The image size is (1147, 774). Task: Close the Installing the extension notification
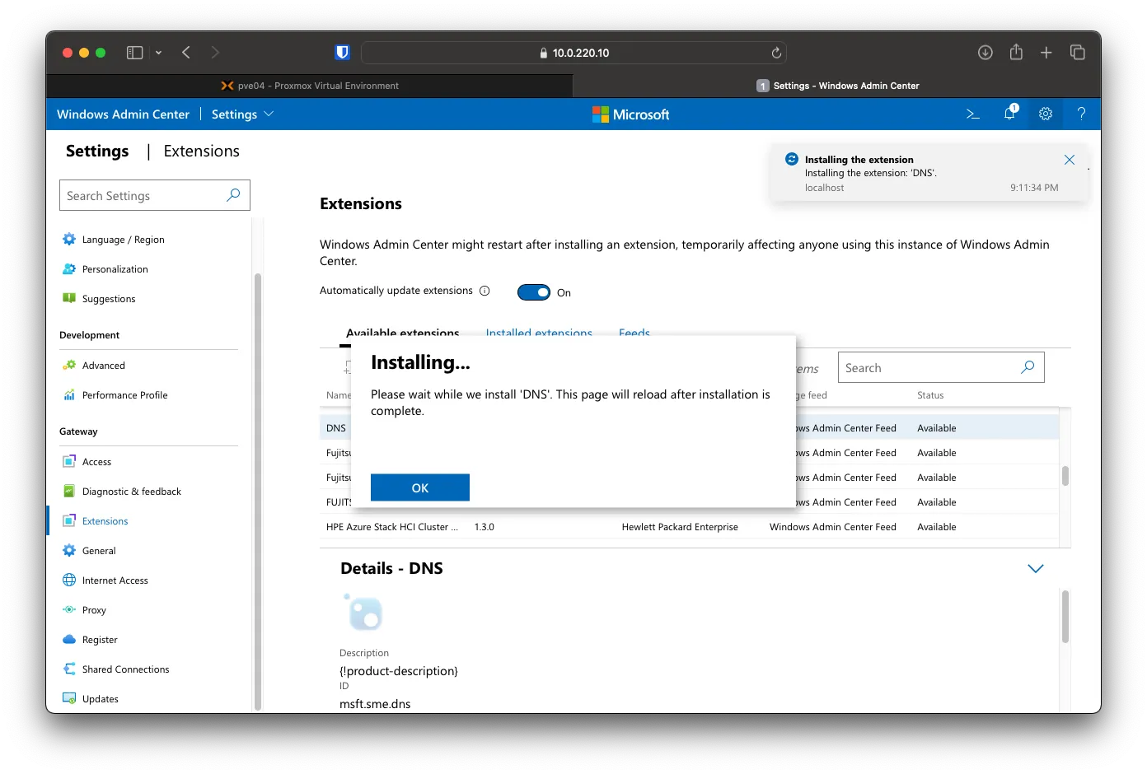1070,160
